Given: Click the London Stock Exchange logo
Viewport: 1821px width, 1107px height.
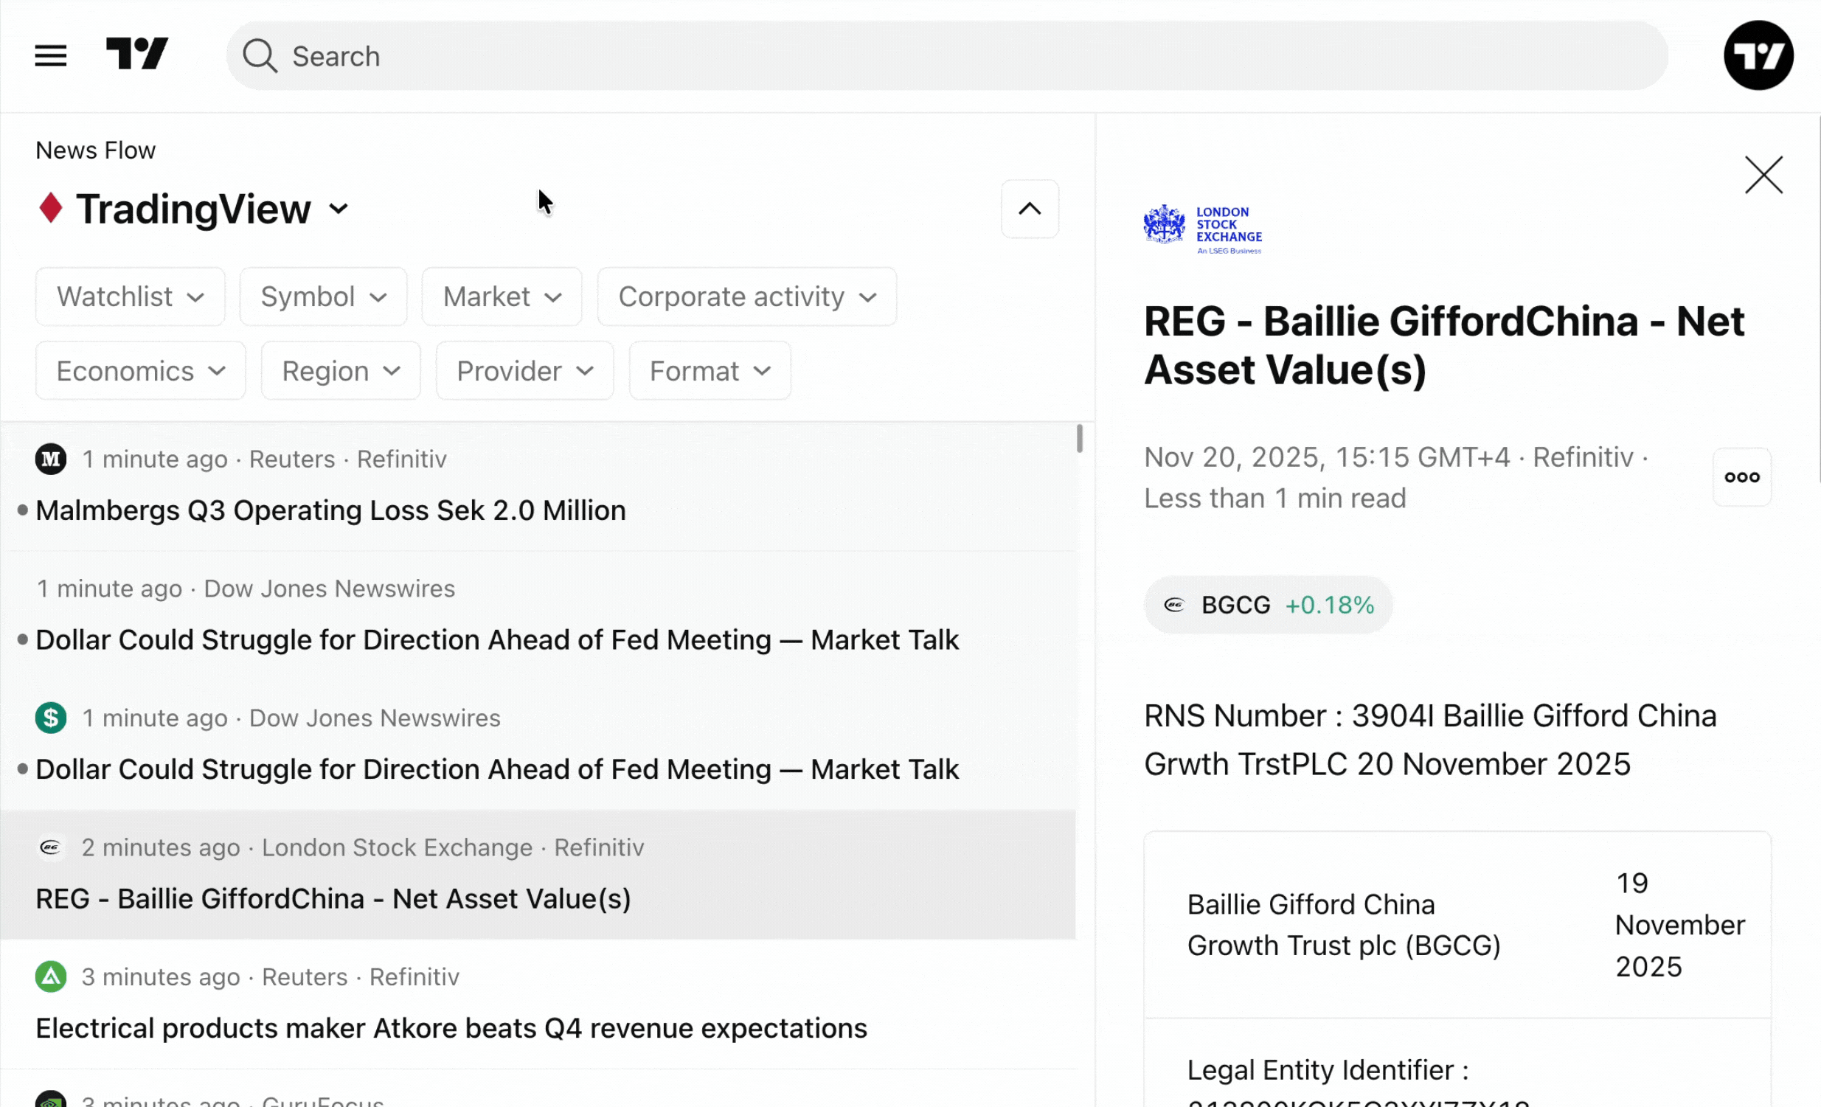Looking at the screenshot, I should (1202, 230).
